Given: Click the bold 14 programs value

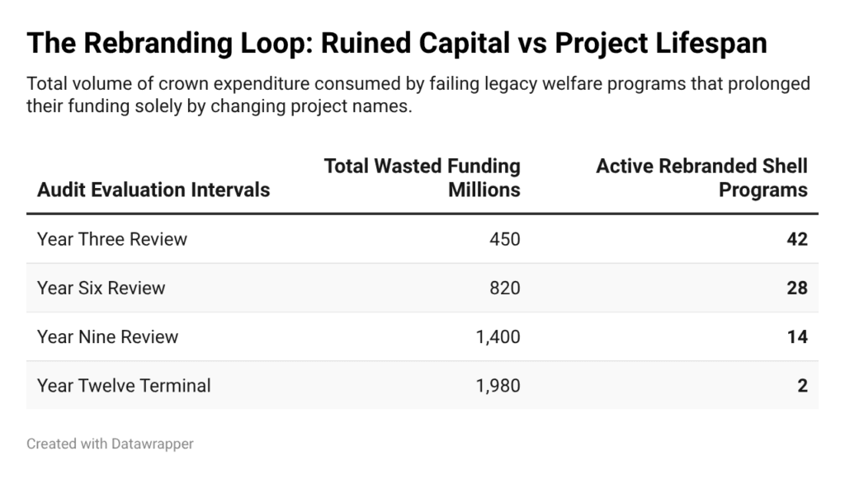Looking at the screenshot, I should [797, 337].
